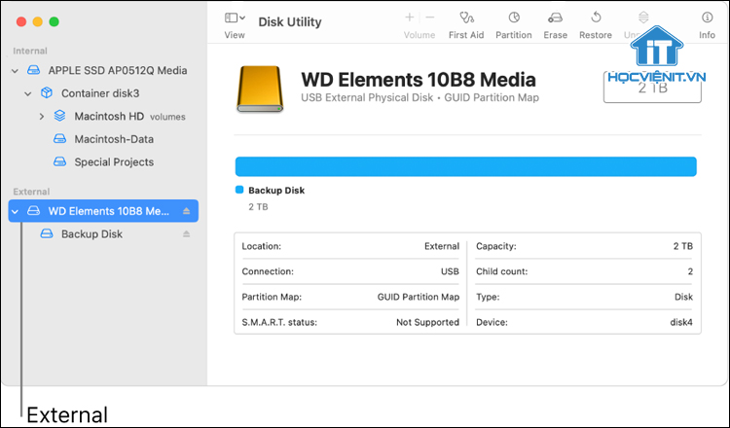The image size is (730, 428).
Task: Collapse Container disk3
Action: (x=28, y=93)
